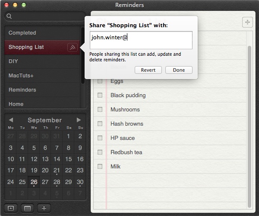Select September 30 in calendar
The image size is (259, 216).
pos(80,182)
